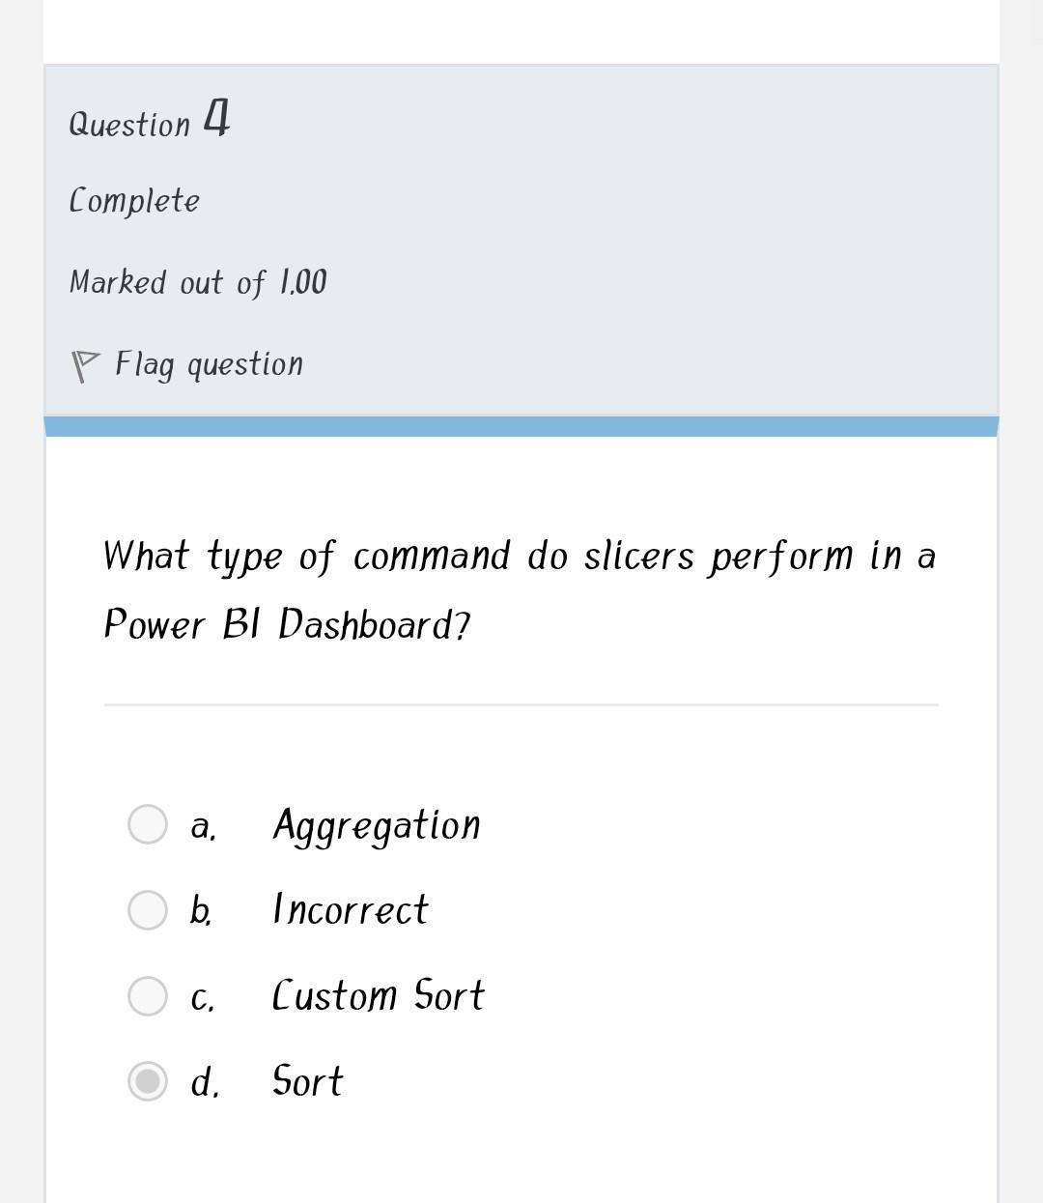Click the question text about slicers
Viewport: 1043px width, 1203px height.
point(520,589)
